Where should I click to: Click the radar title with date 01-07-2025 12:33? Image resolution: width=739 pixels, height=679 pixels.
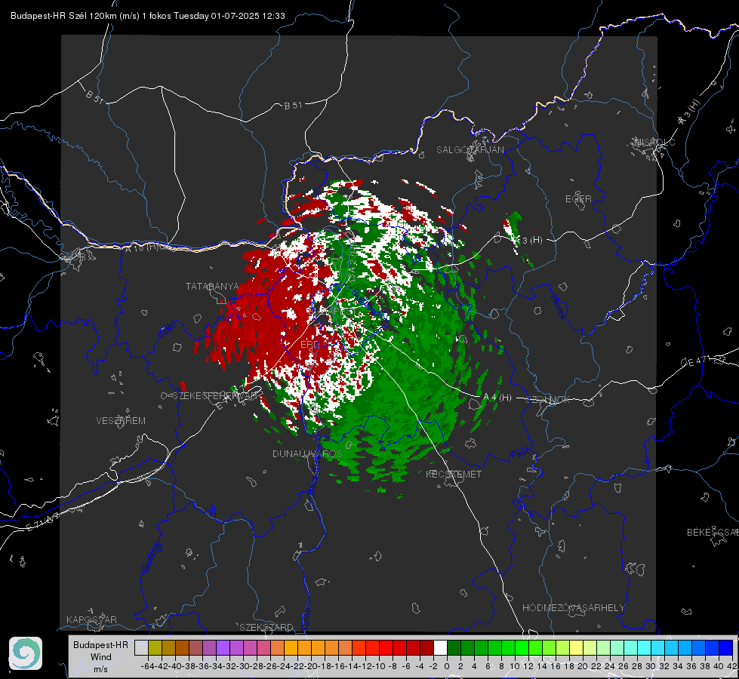click(x=147, y=16)
